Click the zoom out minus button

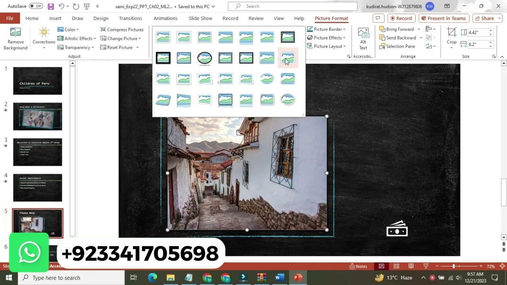click(x=436, y=266)
